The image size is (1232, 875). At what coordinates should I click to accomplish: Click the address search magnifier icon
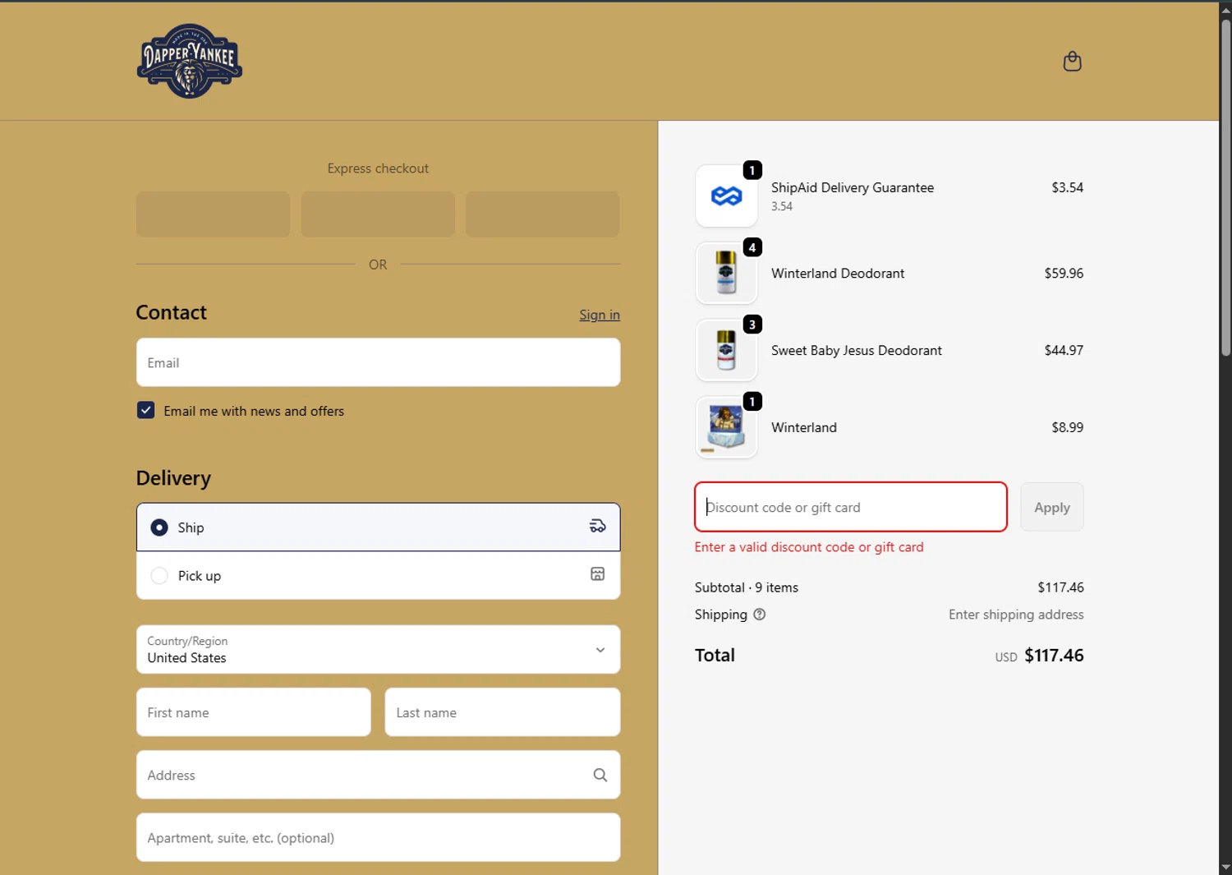coord(600,775)
